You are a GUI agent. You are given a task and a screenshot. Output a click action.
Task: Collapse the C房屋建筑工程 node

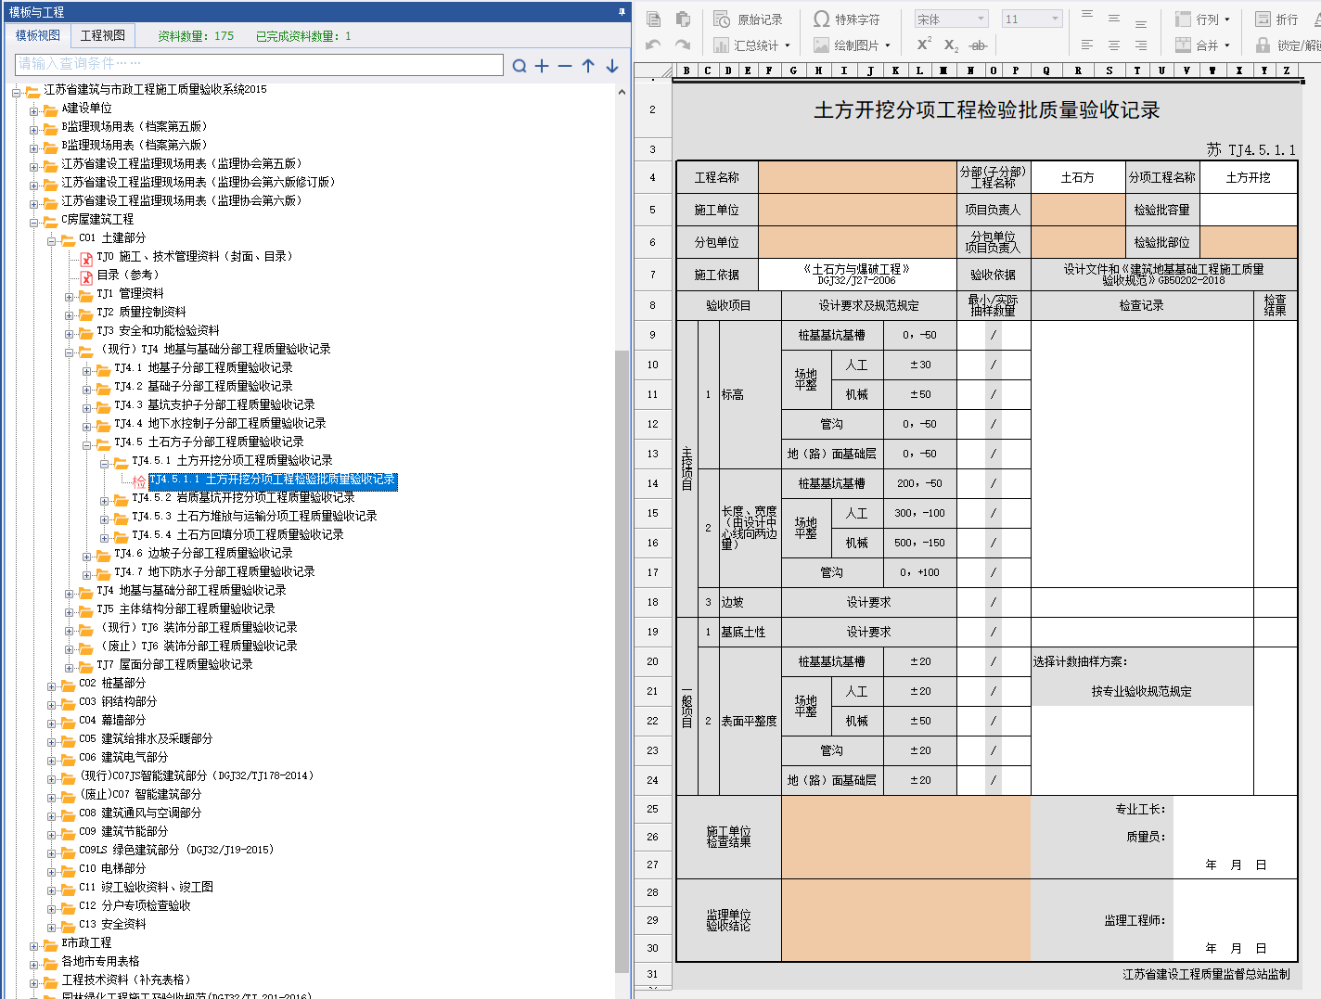click(x=34, y=221)
